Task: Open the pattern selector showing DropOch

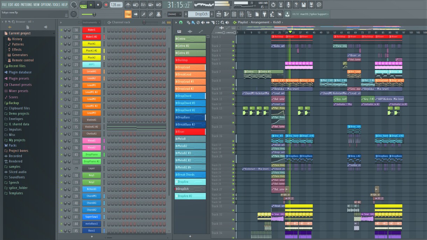Action: [199, 14]
